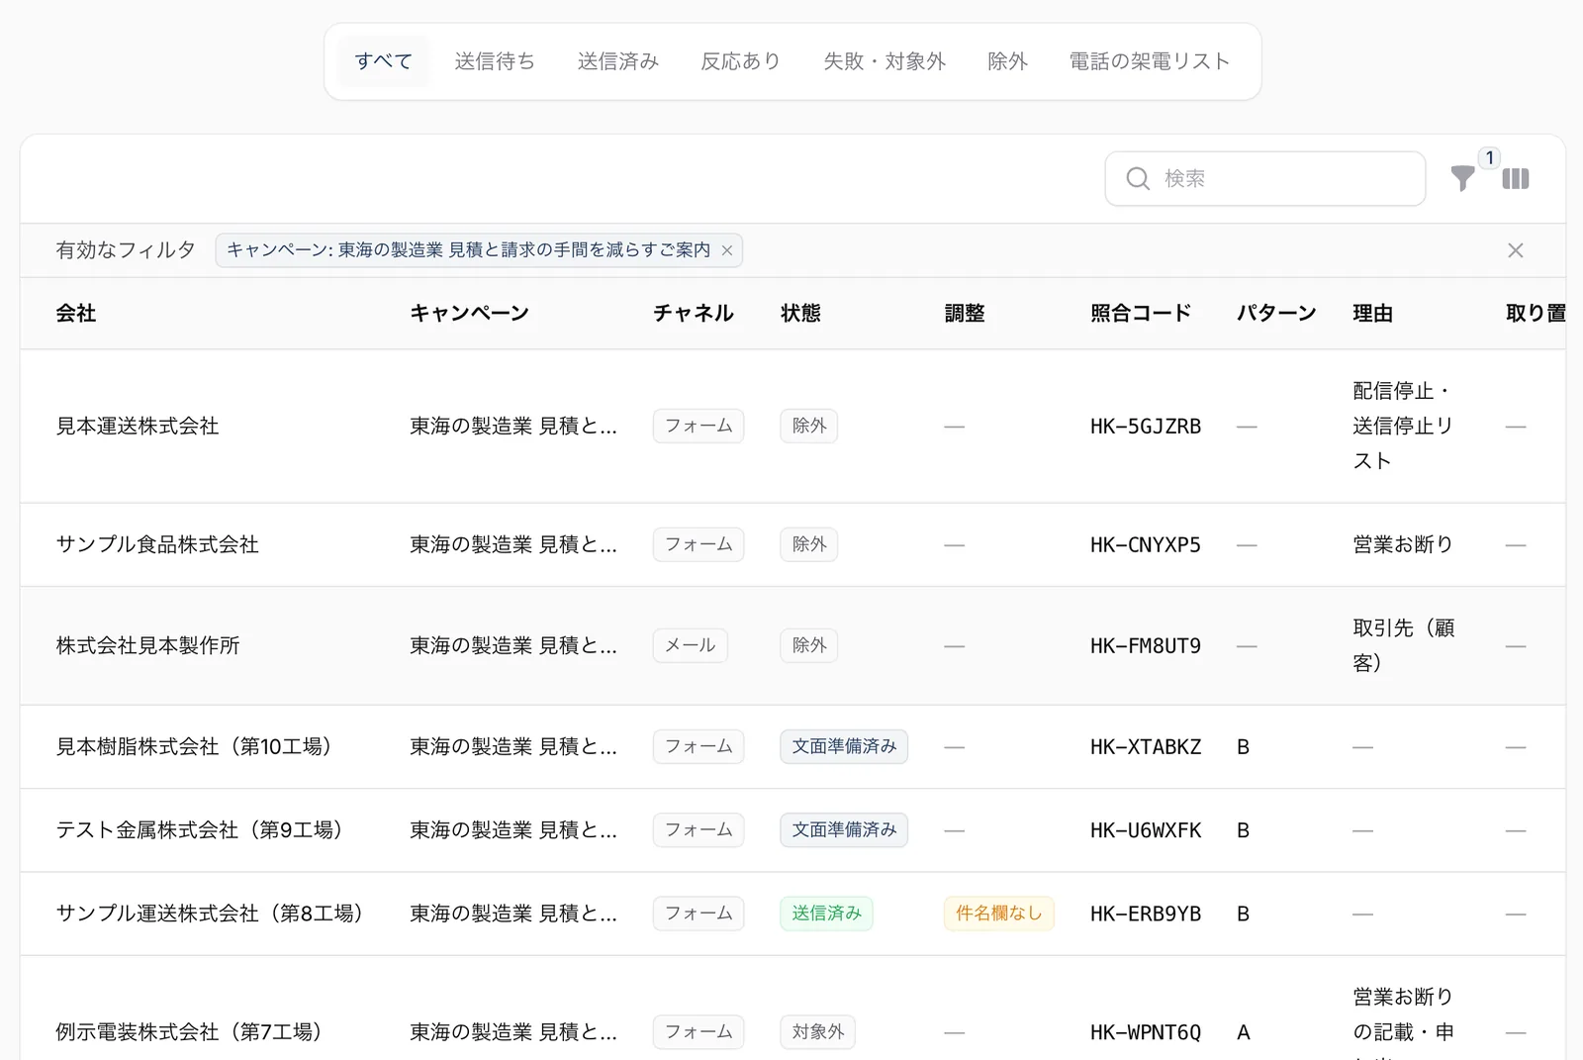Open the 失敗・対象外 tab
The image size is (1583, 1060).
click(x=885, y=61)
